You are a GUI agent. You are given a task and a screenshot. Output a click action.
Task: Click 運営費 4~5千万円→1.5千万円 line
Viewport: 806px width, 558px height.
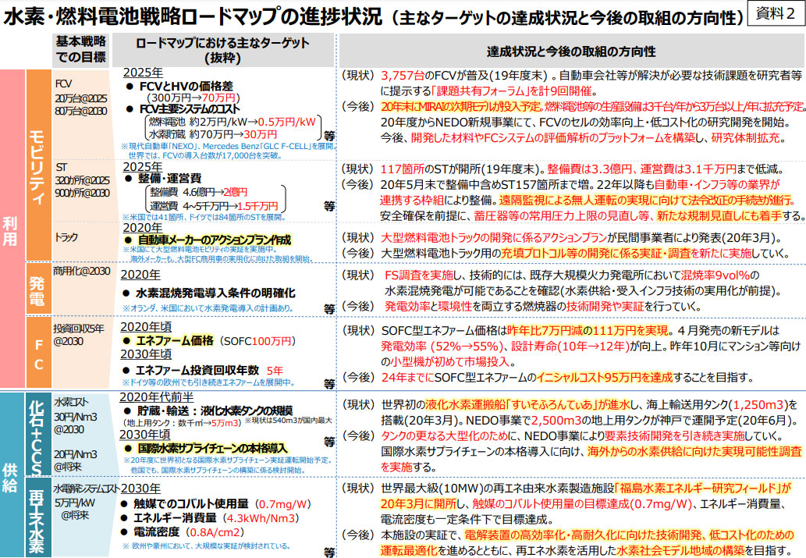pyautogui.click(x=213, y=206)
